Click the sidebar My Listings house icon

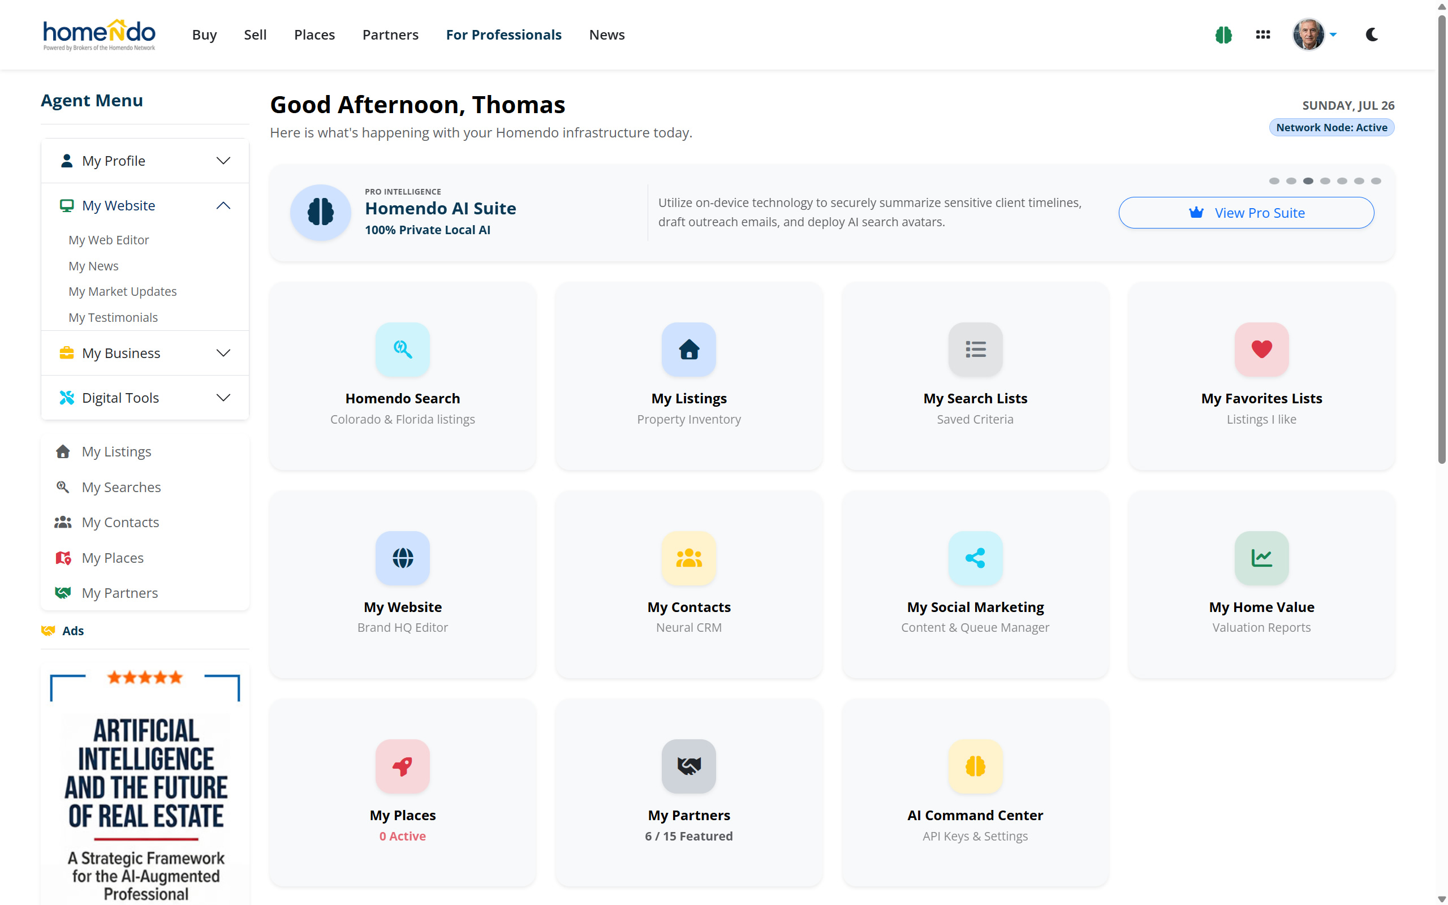63,451
